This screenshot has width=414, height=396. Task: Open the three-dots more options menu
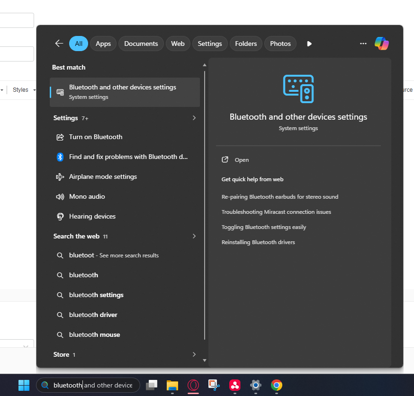coord(363,44)
